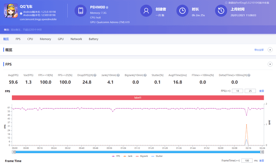
Task: Toggle BigJank series in chart legend
Action: [x=142, y=156]
